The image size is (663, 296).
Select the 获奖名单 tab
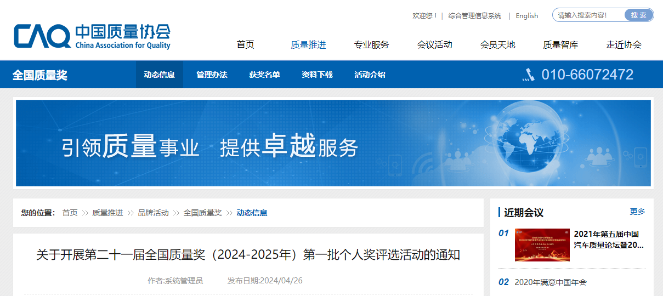tap(264, 75)
